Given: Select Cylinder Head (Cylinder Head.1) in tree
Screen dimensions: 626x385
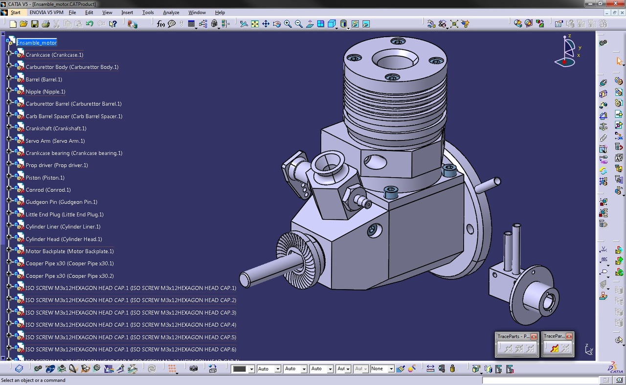Looking at the screenshot, I should 64,239.
